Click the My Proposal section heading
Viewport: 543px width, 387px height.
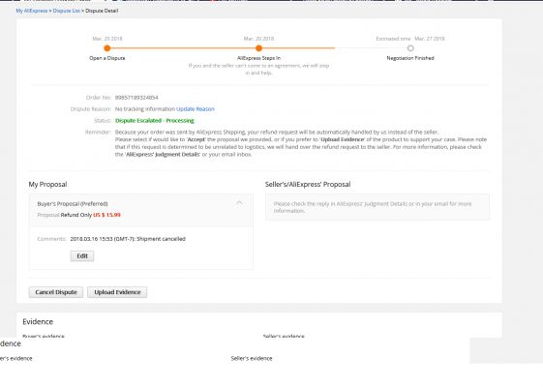point(47,185)
